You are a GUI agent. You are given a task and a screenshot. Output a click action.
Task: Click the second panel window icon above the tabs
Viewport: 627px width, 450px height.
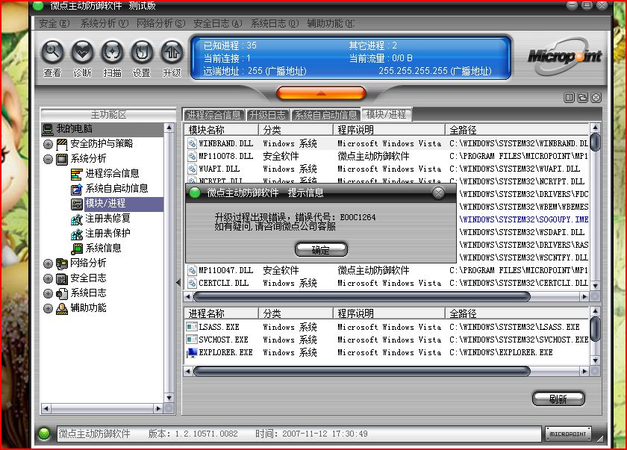click(x=583, y=97)
